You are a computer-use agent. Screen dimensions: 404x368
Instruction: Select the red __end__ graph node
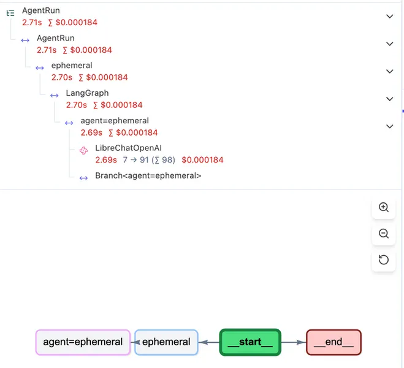(333, 342)
